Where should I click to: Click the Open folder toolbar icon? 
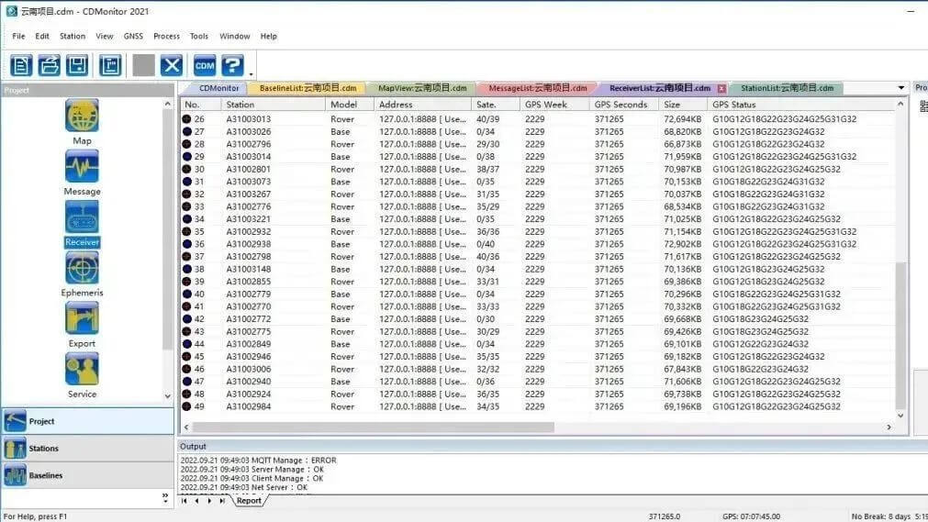(50, 65)
